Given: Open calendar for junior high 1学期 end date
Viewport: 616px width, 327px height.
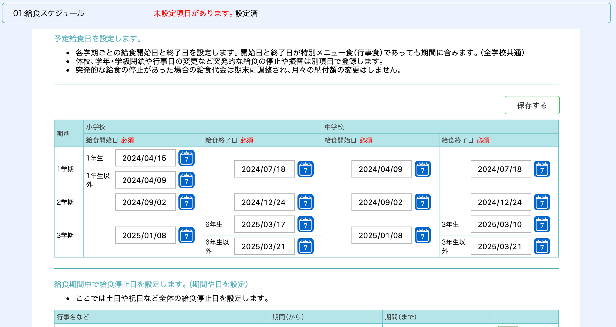Looking at the screenshot, I should (x=542, y=169).
